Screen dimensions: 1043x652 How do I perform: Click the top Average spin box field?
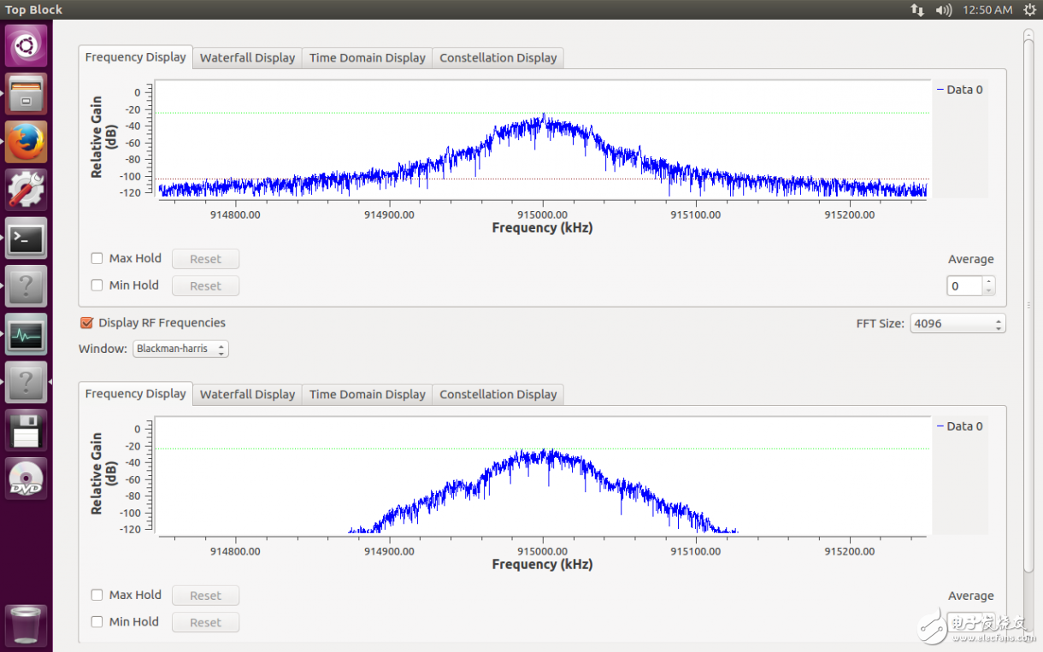click(x=964, y=286)
